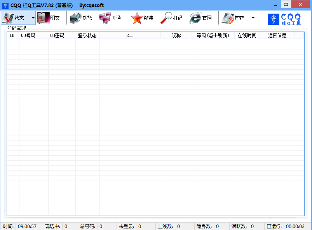Click the 登录状态 column header
This screenshot has width=312, height=230.
click(x=87, y=35)
